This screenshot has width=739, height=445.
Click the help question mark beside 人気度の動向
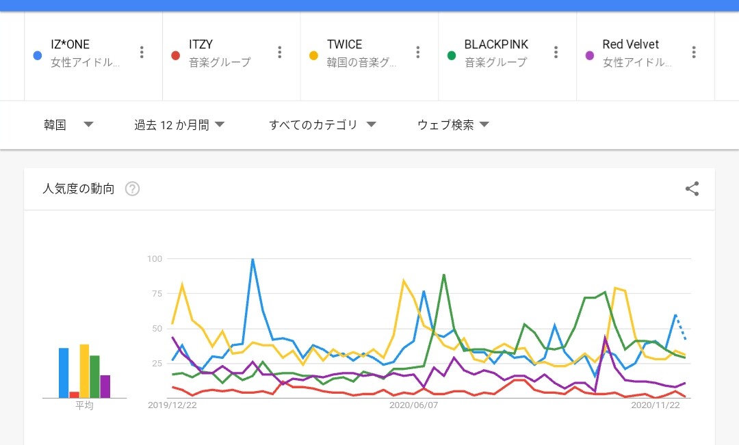[133, 189]
